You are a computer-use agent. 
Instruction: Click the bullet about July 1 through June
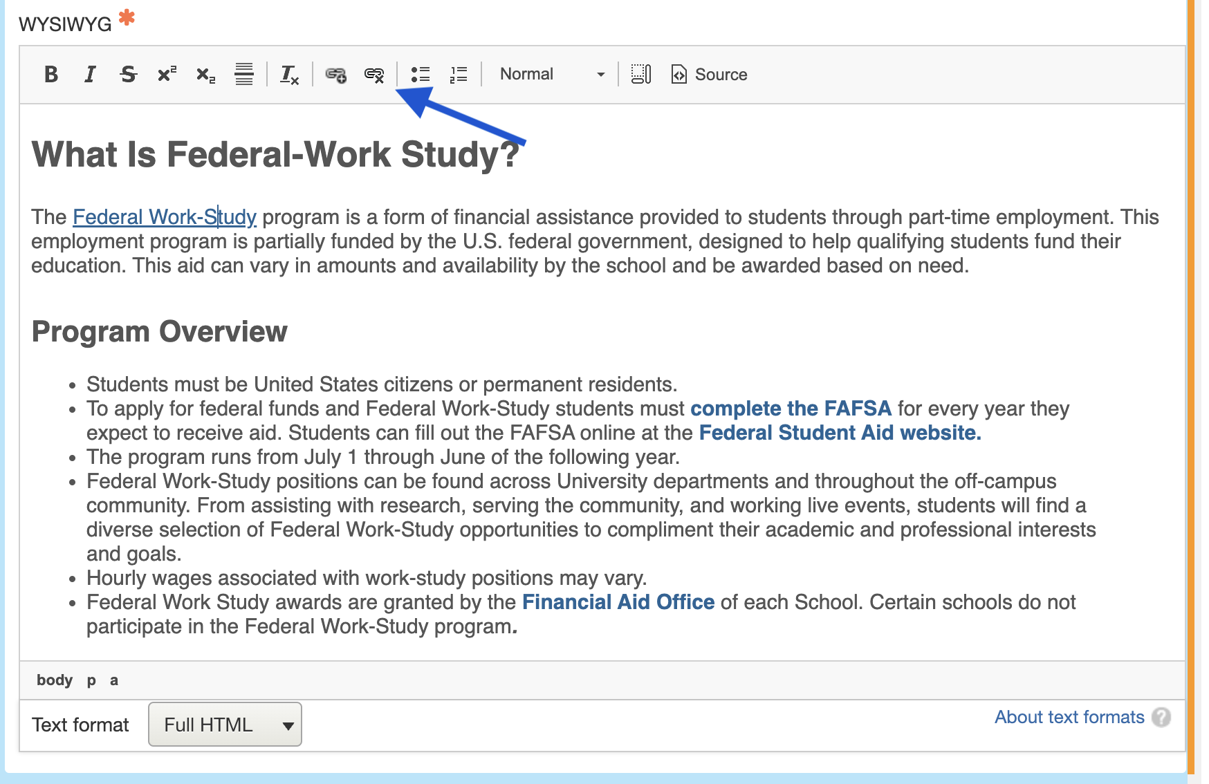383,457
